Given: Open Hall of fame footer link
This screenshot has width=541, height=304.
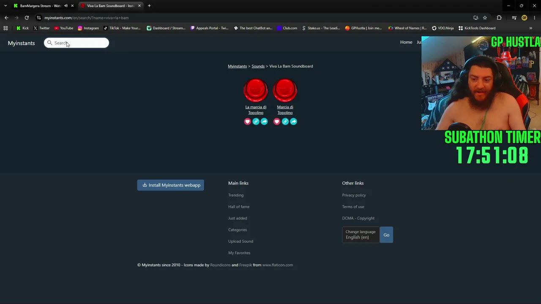Looking at the screenshot, I should point(239,206).
